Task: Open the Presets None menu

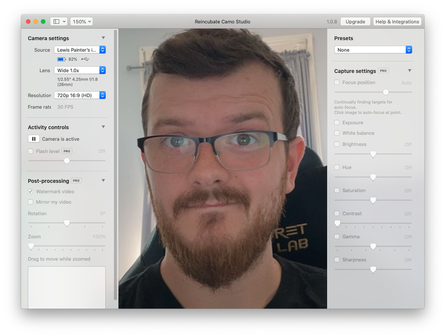Action: (373, 50)
